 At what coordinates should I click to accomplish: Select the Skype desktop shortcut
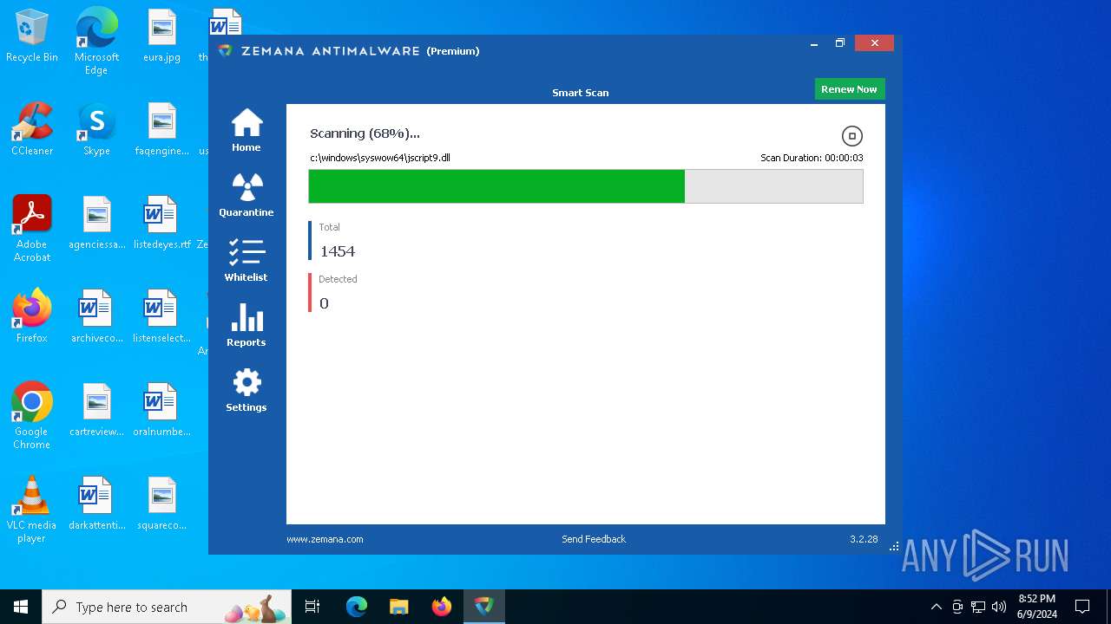(96, 130)
